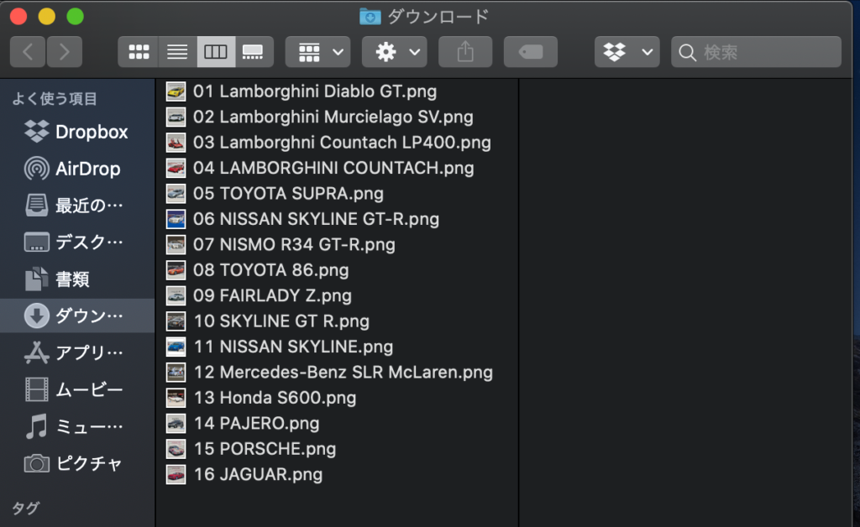The height and width of the screenshot is (527, 860).
Task: Open the ピクチャ pictures folder in sidebar
Action: 89,463
